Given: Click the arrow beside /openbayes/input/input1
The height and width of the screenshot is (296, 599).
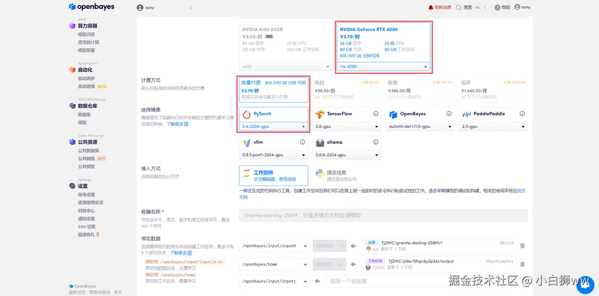Looking at the screenshot, I should pos(317,281).
